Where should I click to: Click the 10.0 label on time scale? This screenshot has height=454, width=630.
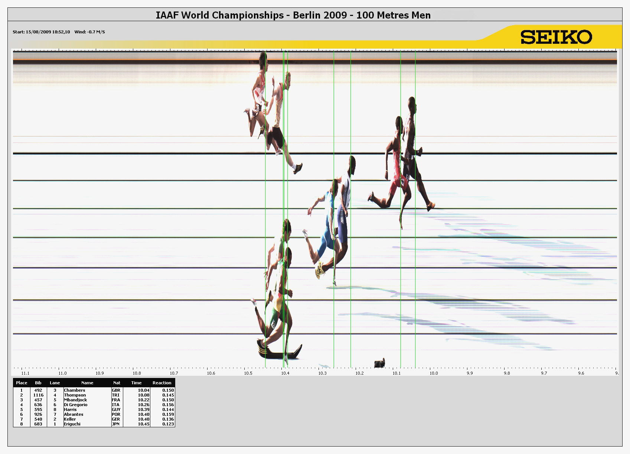(433, 373)
